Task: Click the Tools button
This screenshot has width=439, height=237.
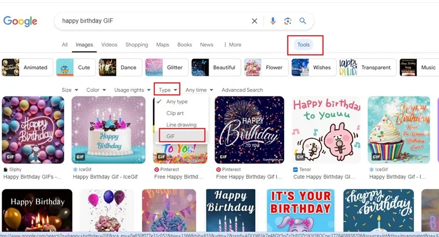Action: coord(303,45)
